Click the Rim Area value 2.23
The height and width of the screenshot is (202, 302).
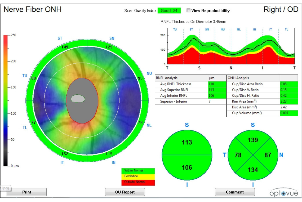(x=289, y=101)
